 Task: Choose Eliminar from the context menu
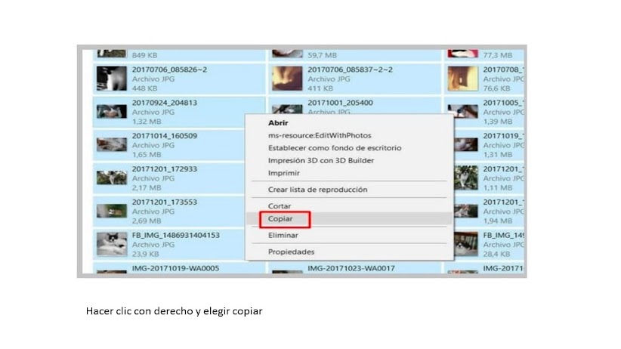coord(283,235)
